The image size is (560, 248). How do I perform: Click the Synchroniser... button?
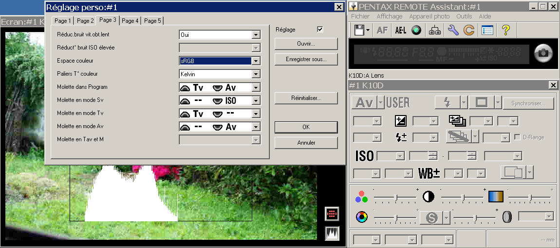(x=528, y=103)
